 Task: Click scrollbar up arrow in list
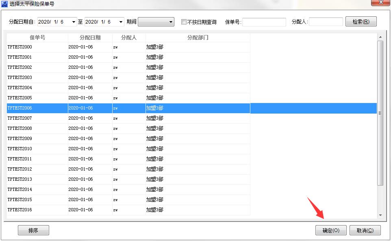pos(380,38)
